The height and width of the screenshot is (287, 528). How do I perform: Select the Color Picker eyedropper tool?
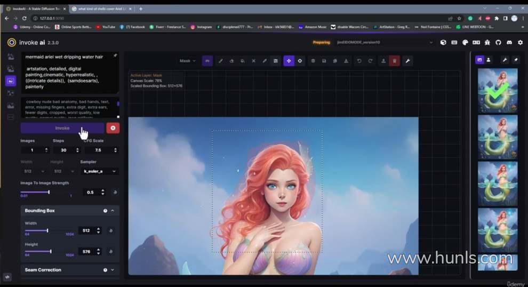pyautogui.click(x=265, y=61)
